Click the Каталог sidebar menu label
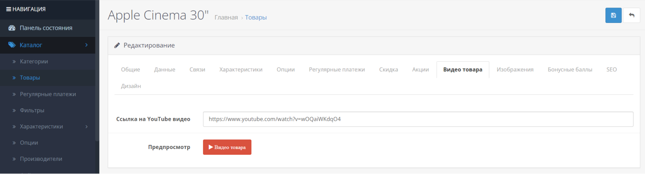 click(31, 45)
